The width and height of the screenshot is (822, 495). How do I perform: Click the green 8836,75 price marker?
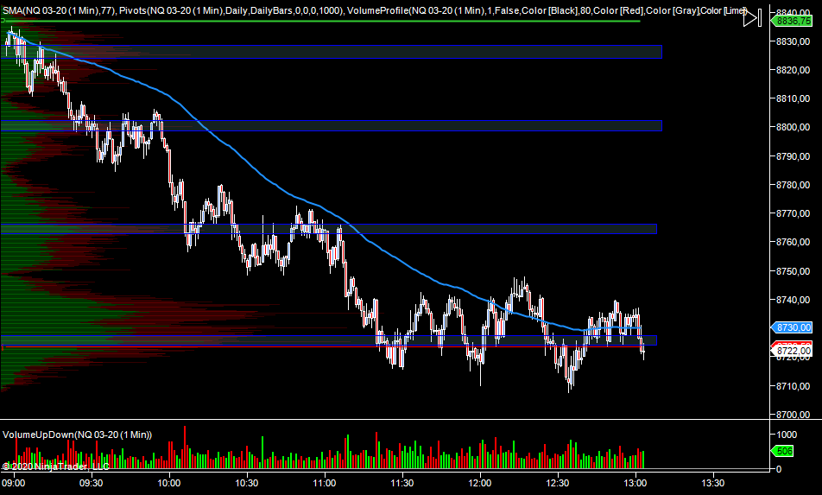(x=793, y=21)
